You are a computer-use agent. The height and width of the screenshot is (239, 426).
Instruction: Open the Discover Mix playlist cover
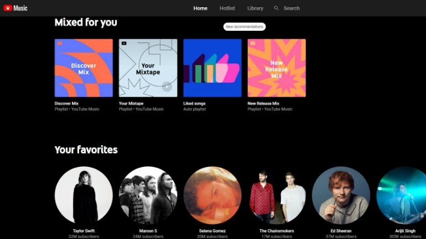(x=84, y=68)
